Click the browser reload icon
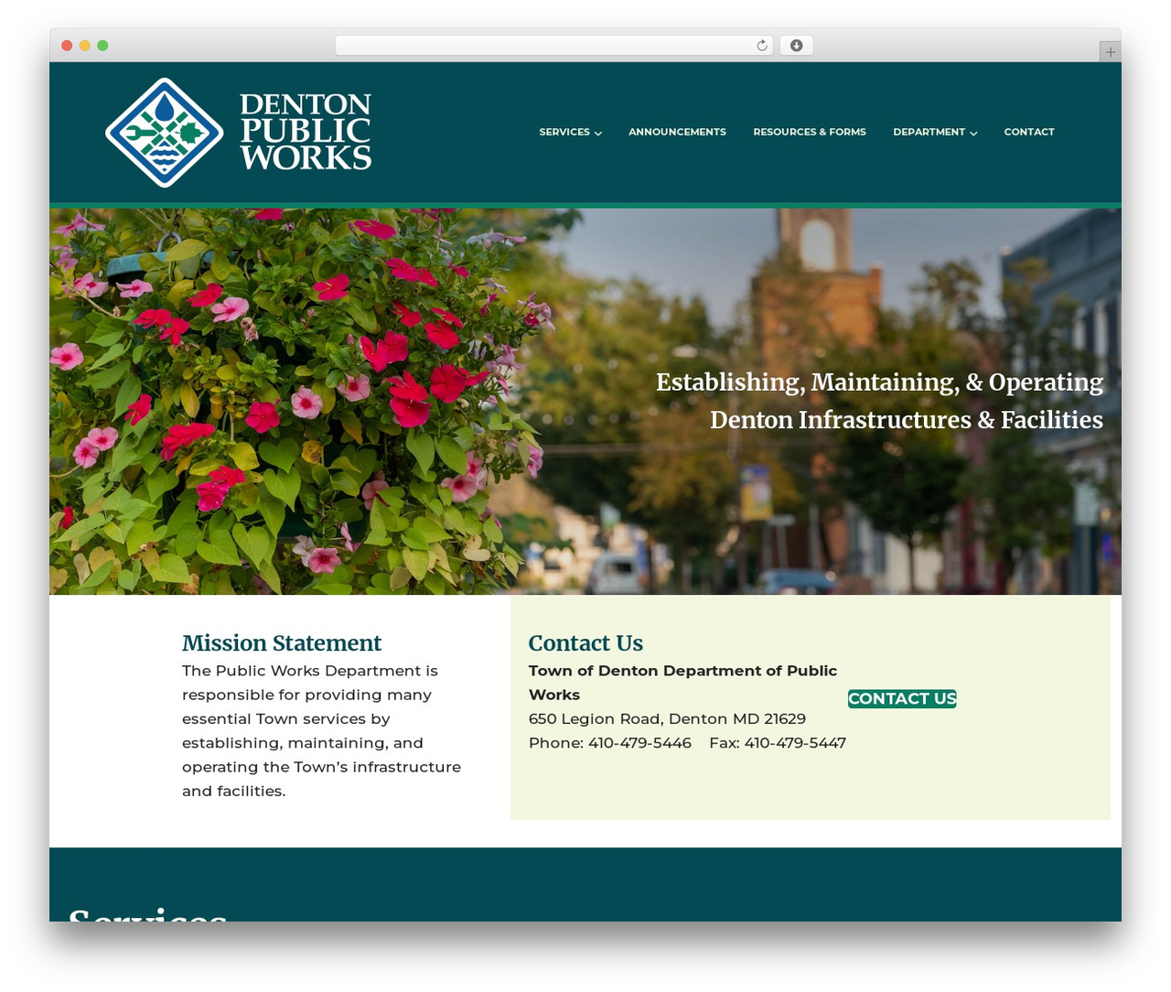The height and width of the screenshot is (992, 1171). [x=762, y=46]
